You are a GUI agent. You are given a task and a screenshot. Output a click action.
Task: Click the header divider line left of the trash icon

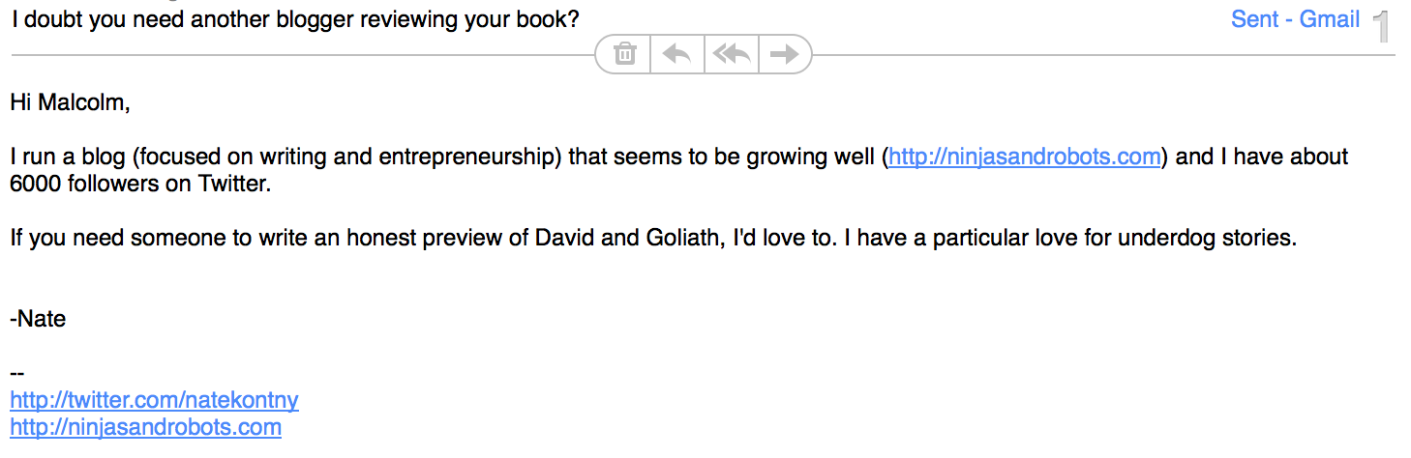302,55
